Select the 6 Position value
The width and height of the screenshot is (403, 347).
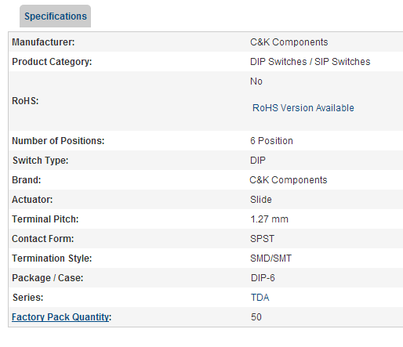tap(271, 141)
